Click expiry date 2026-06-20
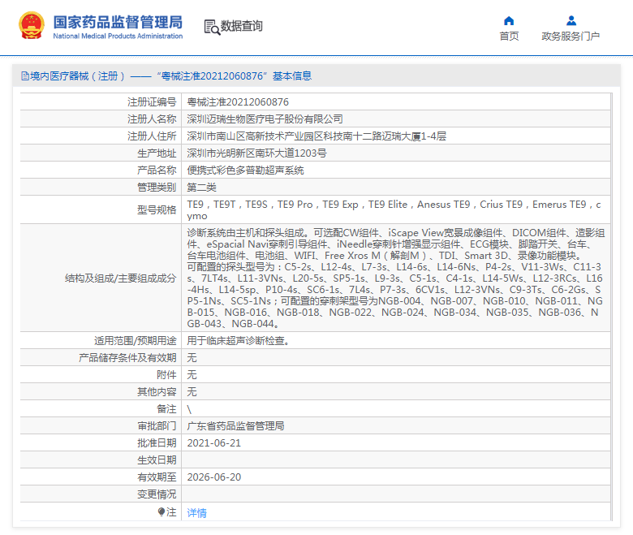This screenshot has width=633, height=535. tap(214, 477)
